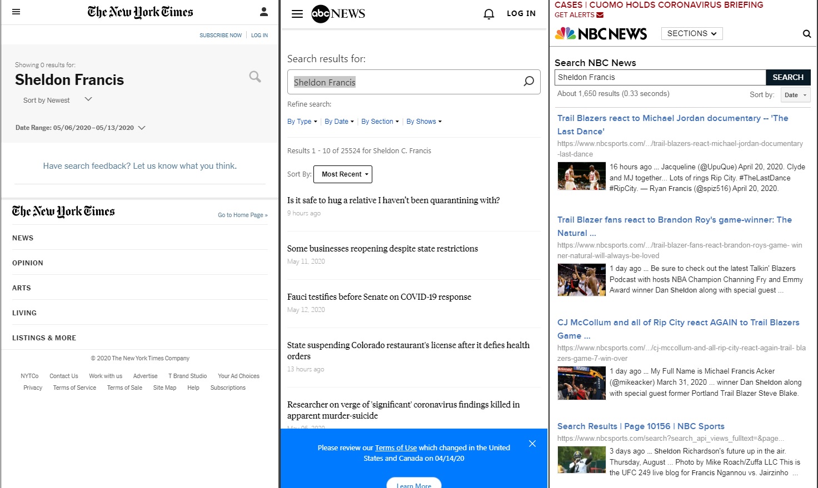The image size is (818, 488).
Task: Open Colorado restaurant license article
Action: 408,350
